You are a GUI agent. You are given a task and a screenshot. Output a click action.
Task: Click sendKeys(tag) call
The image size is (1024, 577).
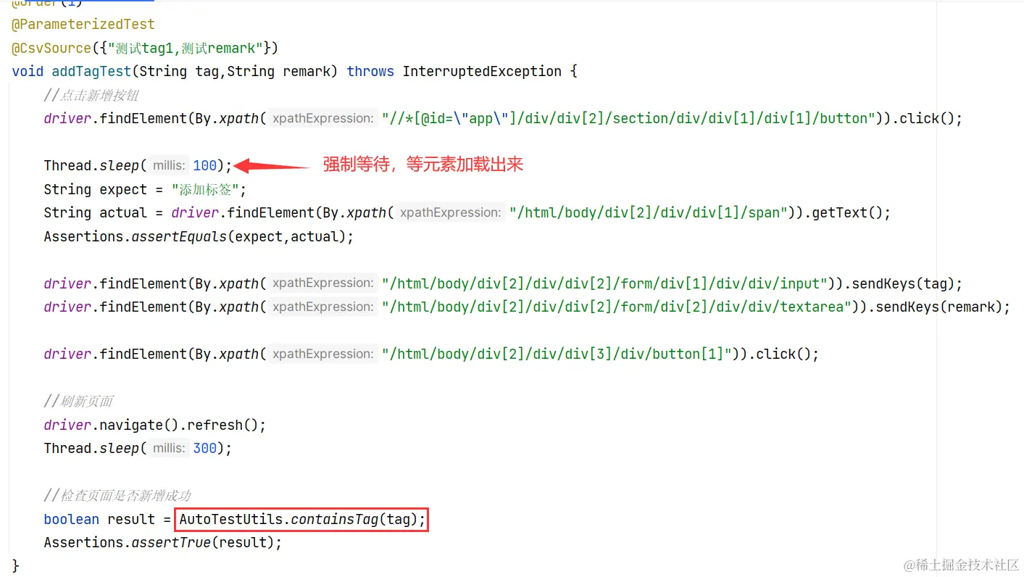pos(903,283)
